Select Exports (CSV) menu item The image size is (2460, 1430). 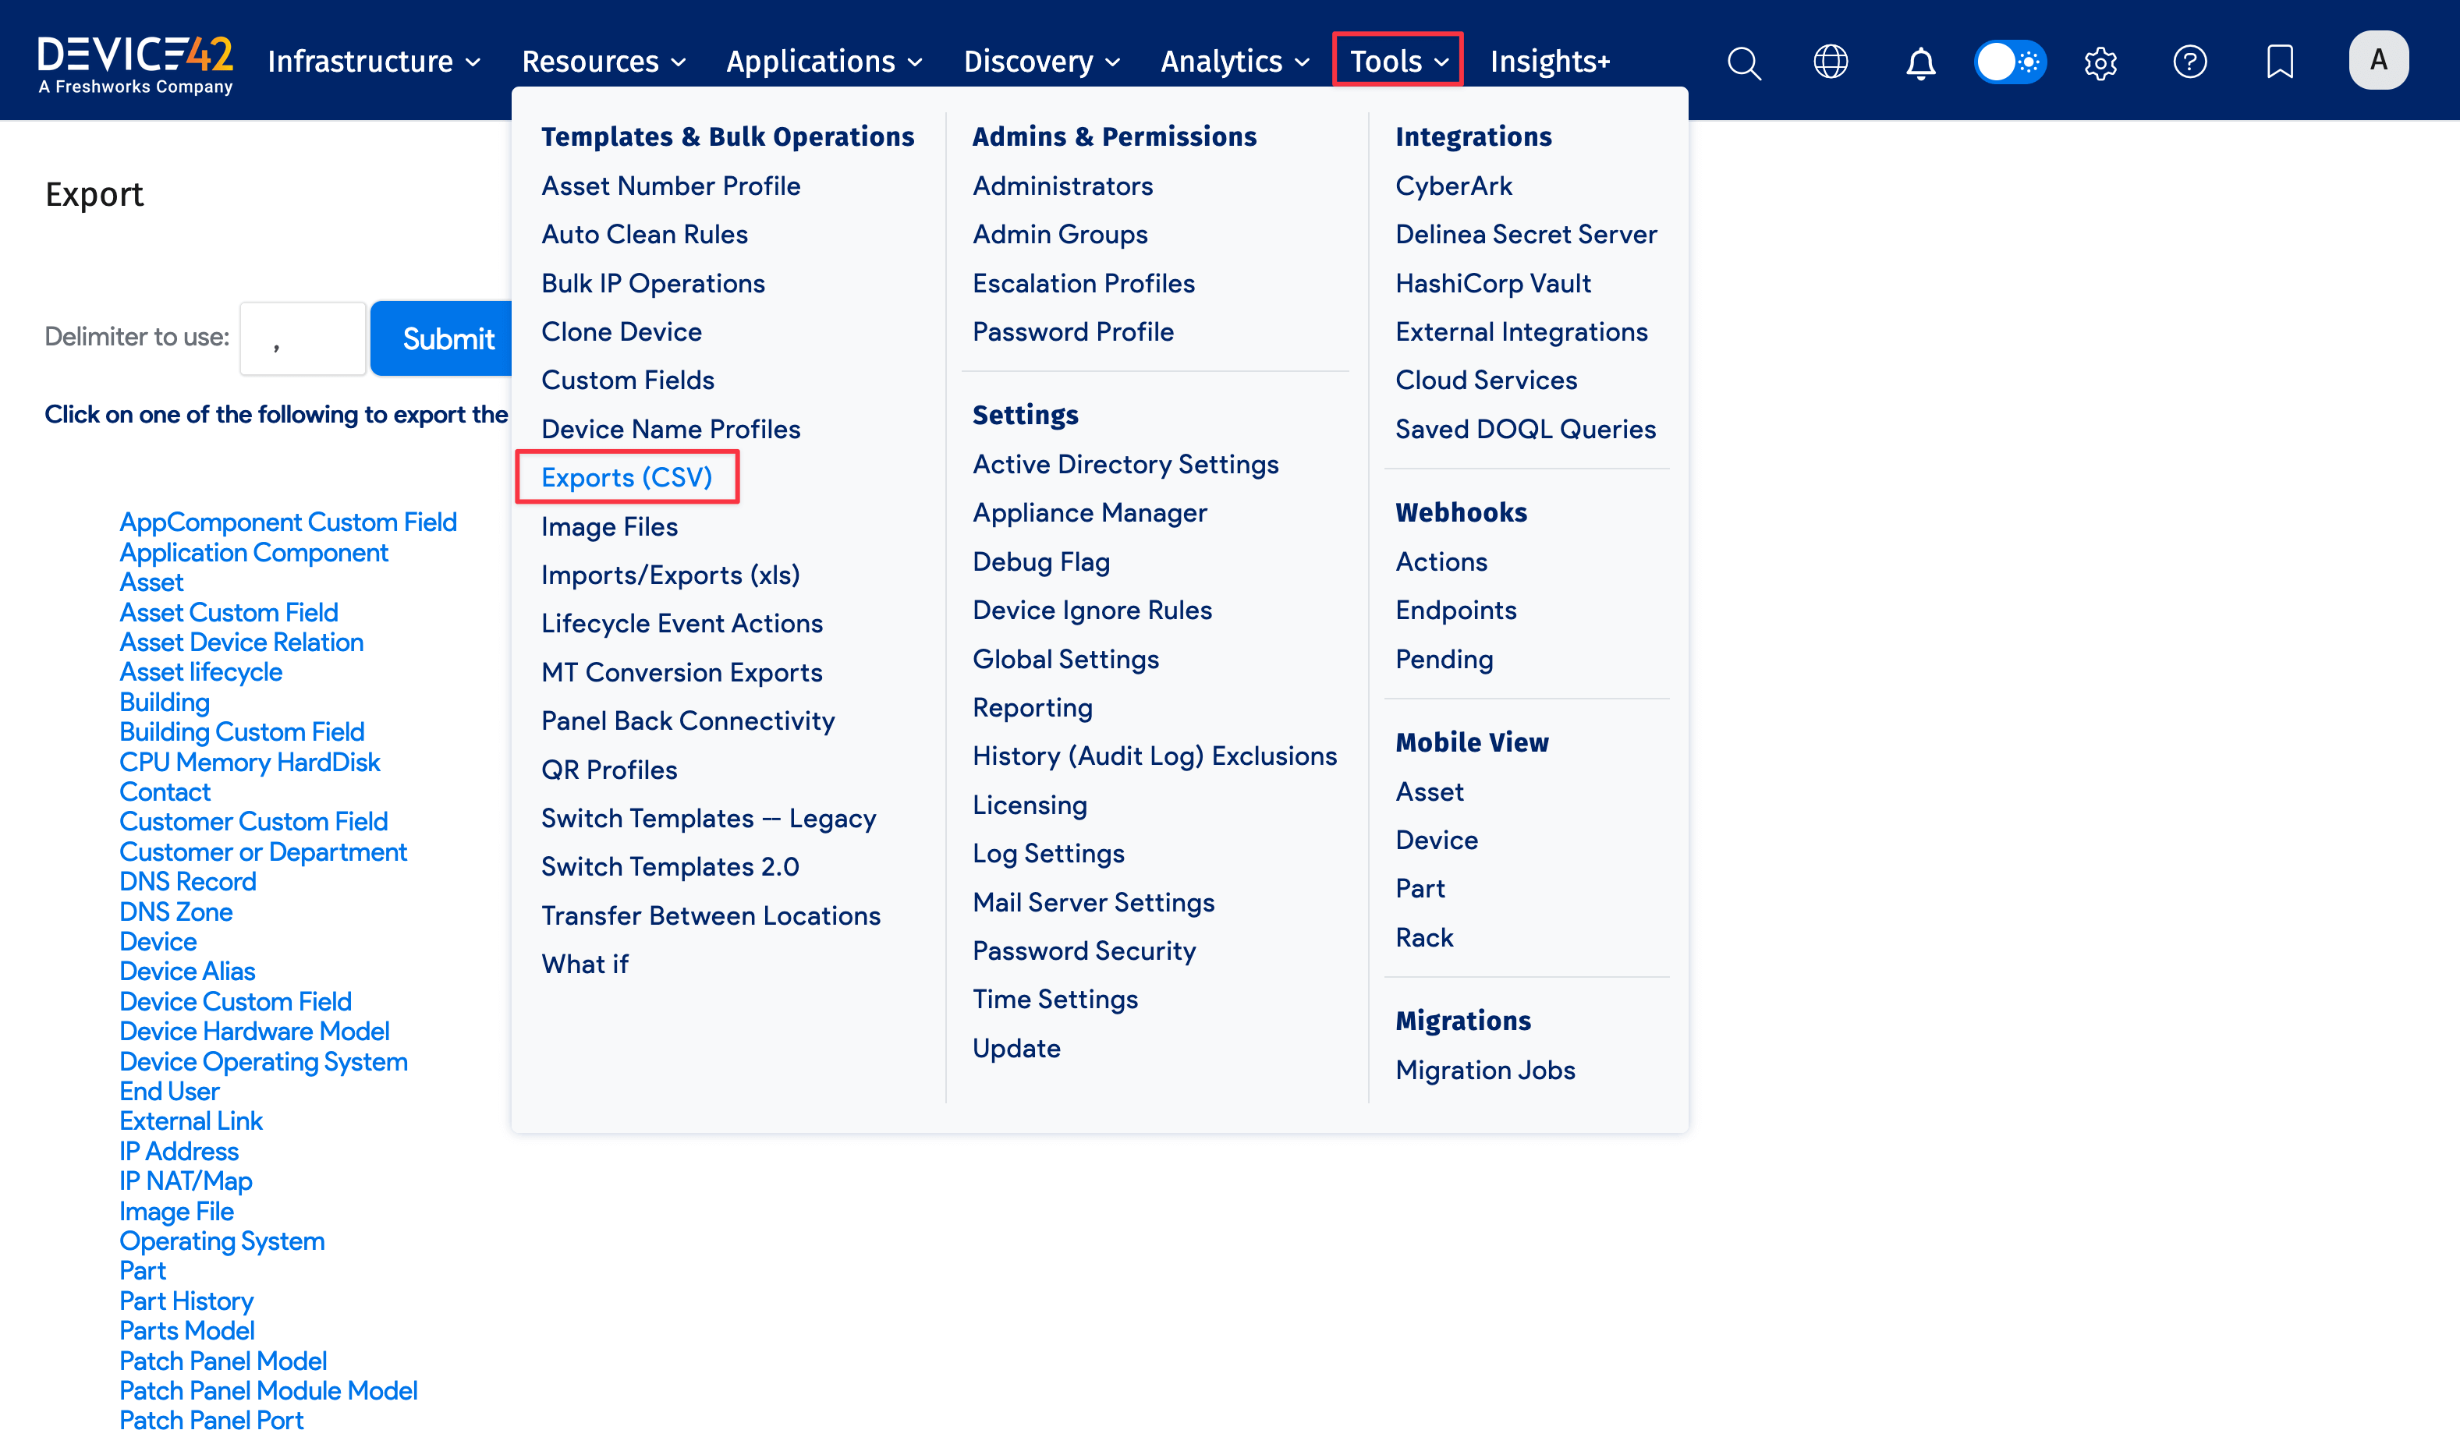pyautogui.click(x=627, y=477)
